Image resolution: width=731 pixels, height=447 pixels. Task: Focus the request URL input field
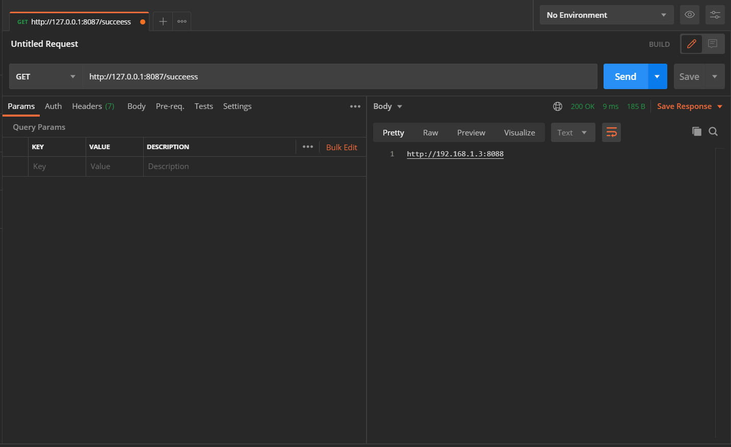(340, 76)
